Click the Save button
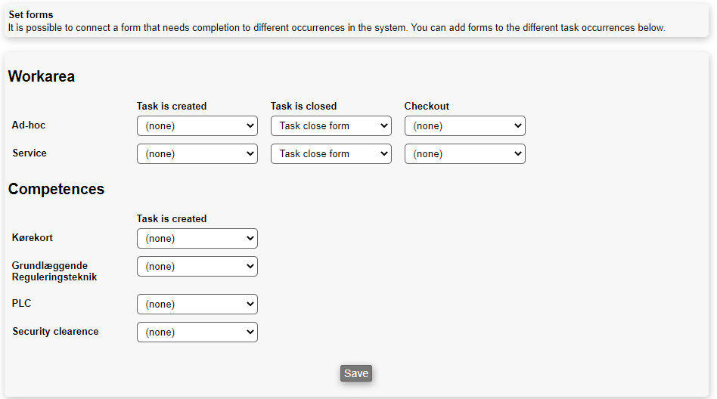The height and width of the screenshot is (399, 717). [x=355, y=373]
